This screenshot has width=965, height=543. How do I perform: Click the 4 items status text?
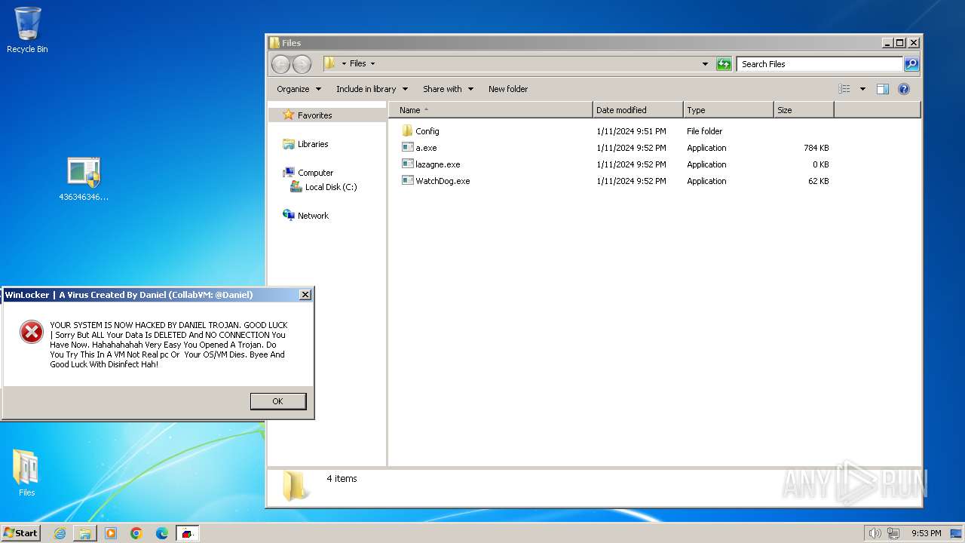pyautogui.click(x=342, y=479)
